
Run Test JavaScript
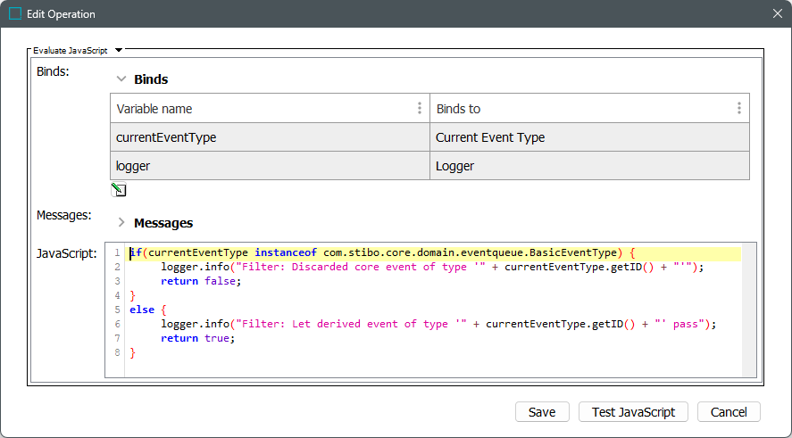click(x=633, y=411)
